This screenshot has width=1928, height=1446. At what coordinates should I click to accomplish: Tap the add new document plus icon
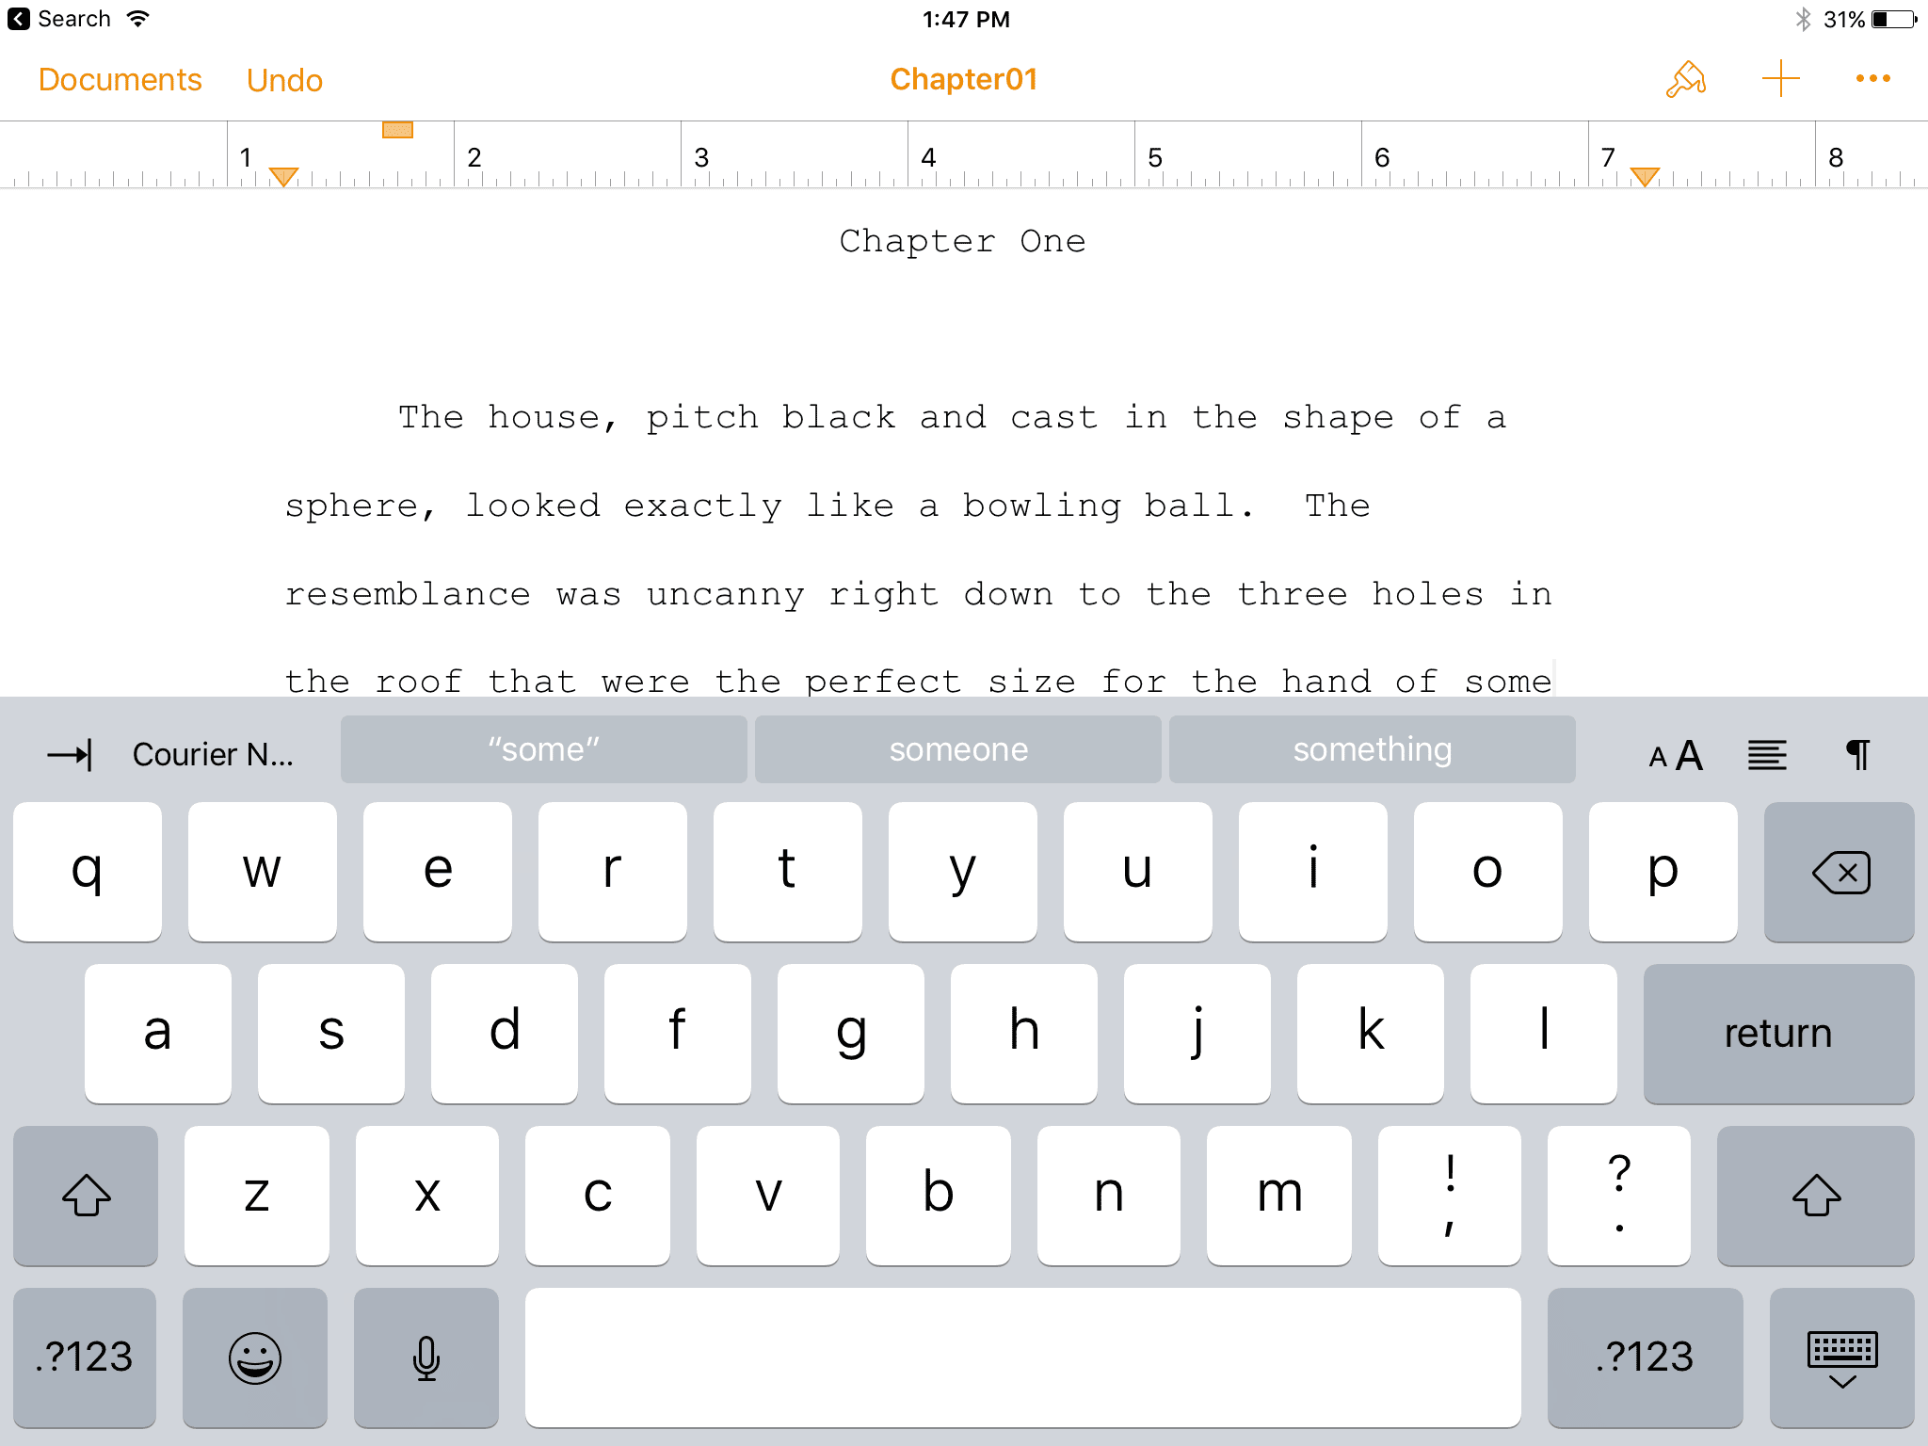click(1781, 79)
